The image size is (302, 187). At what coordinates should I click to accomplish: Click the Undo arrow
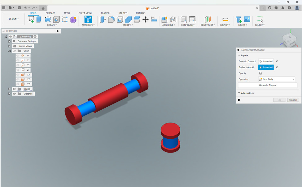26,8
